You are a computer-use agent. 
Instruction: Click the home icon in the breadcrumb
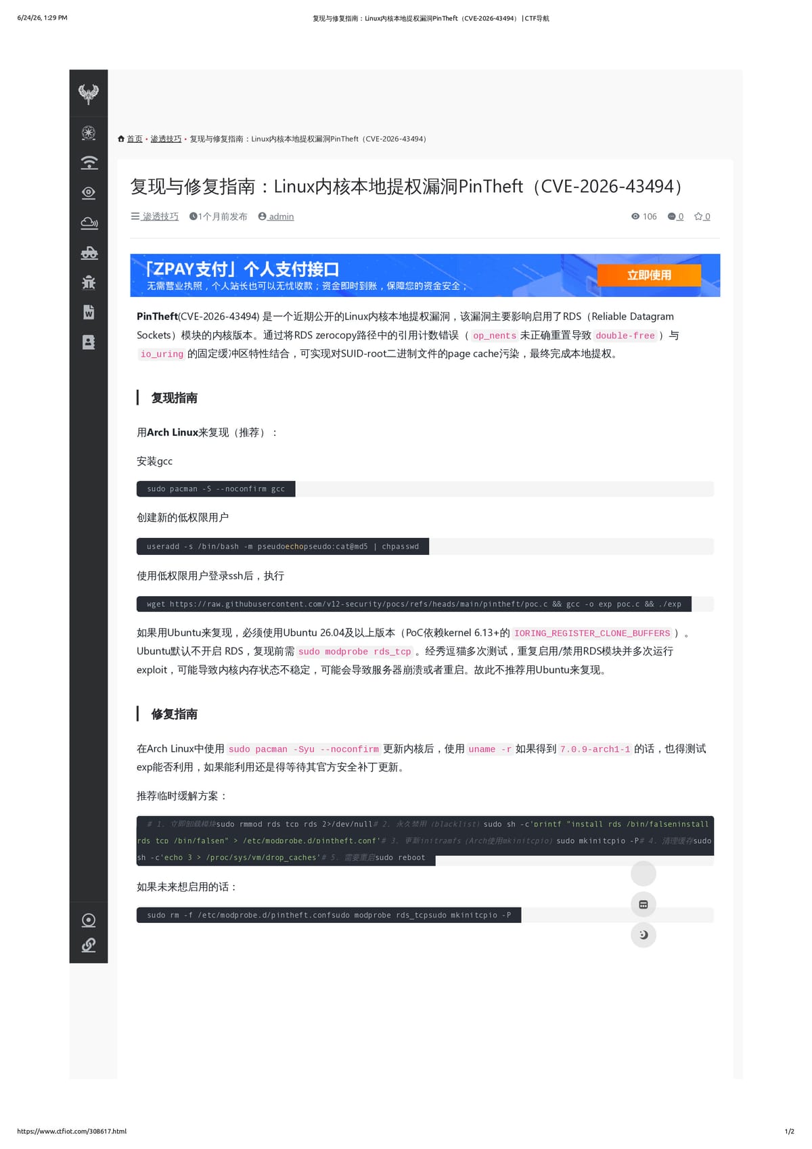click(121, 139)
